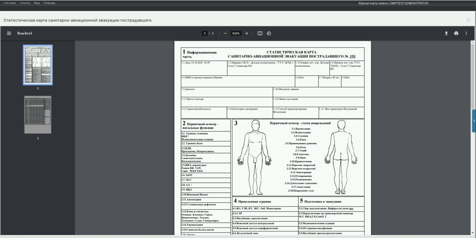476x238 pixels.
Task: Click field 1.7 Возраст 40 лет
Action: tap(329, 81)
